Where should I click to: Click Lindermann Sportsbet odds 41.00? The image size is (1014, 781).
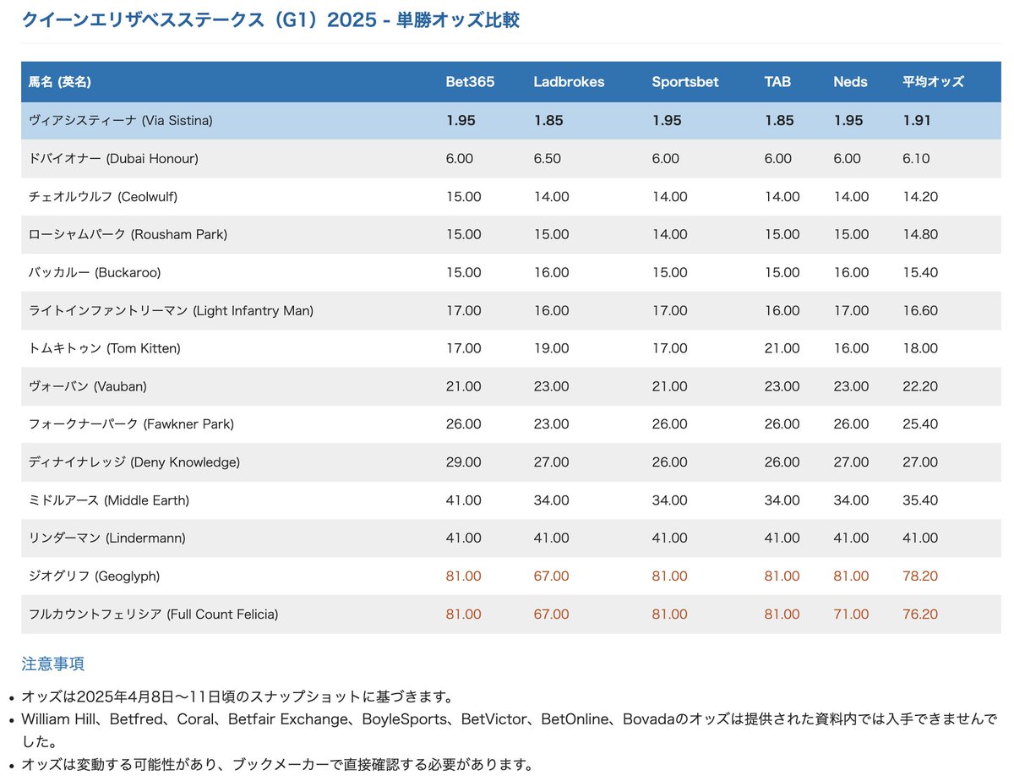click(670, 538)
